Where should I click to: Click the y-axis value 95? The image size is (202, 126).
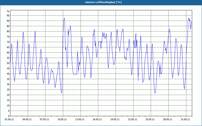8,16
